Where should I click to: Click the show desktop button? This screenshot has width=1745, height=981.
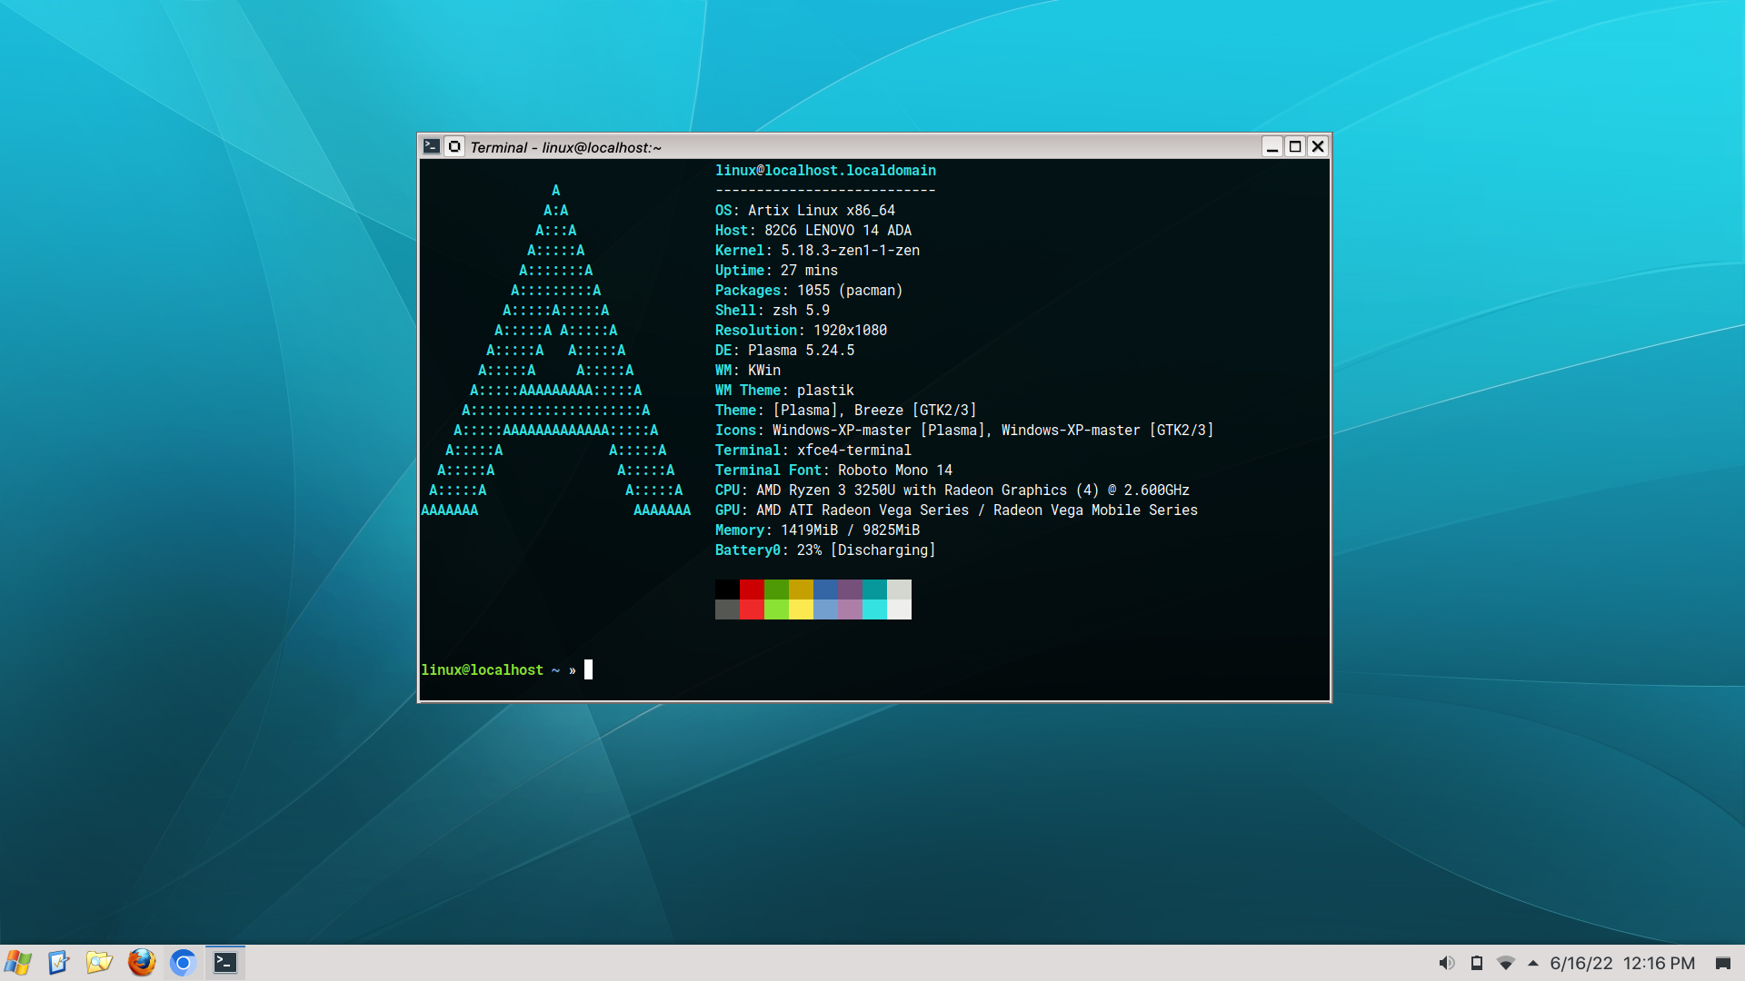click(x=1722, y=963)
